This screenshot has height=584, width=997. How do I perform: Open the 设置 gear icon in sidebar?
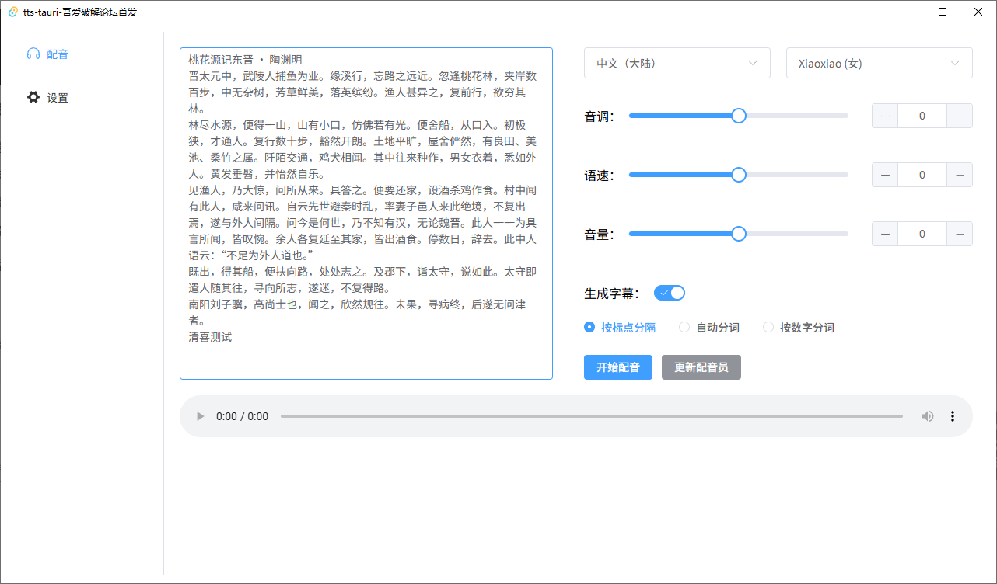coord(33,96)
